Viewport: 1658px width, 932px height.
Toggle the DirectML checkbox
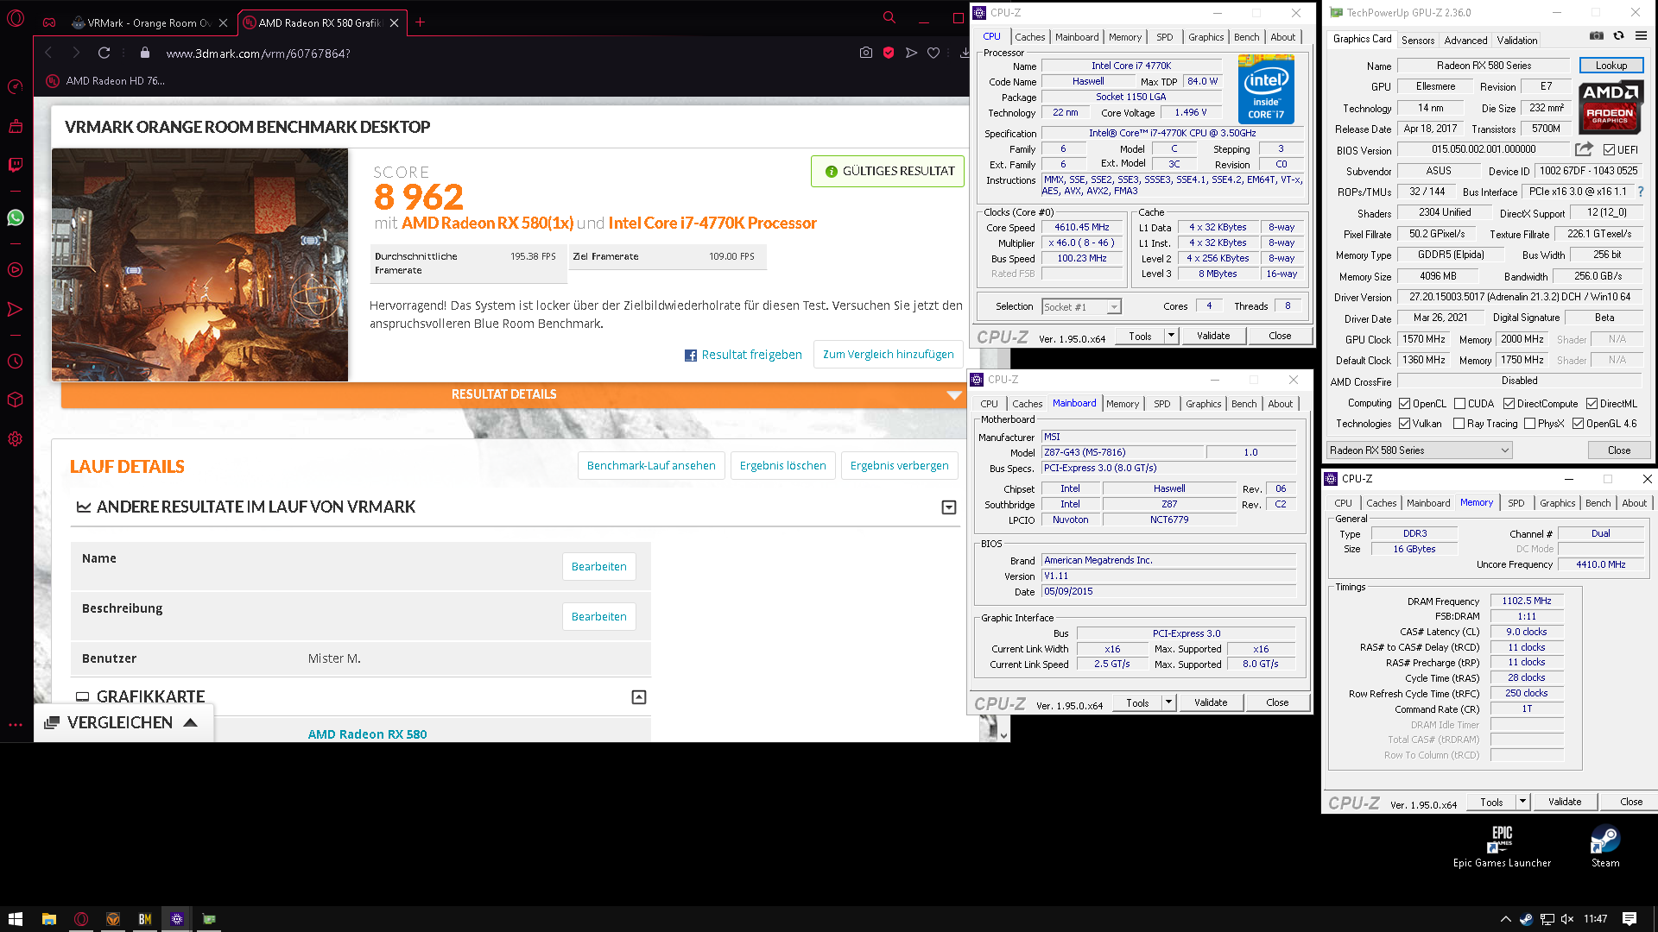point(1592,404)
